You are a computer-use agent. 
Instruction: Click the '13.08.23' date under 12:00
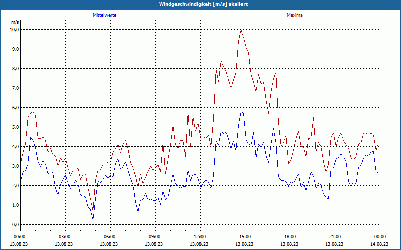click(199, 244)
